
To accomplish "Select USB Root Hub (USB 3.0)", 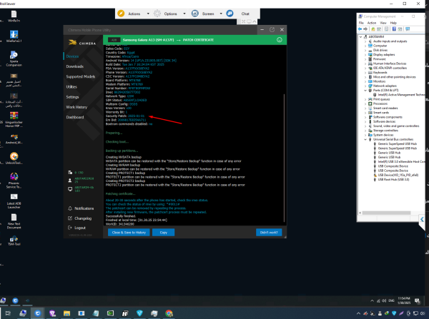I will coord(393,179).
